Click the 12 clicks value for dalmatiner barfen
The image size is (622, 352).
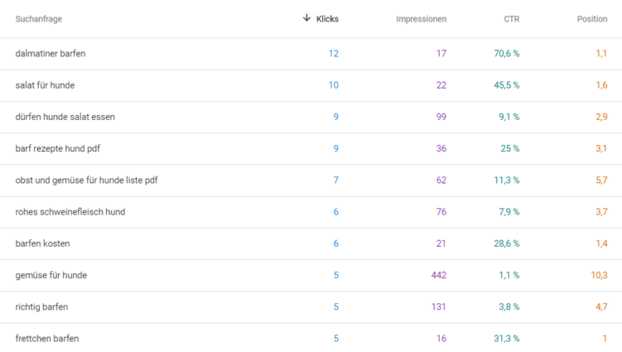tap(334, 54)
